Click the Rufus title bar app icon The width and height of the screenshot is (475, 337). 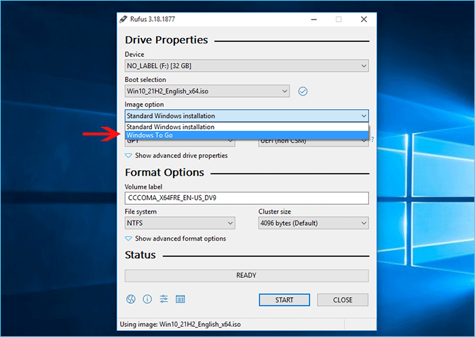(123, 19)
